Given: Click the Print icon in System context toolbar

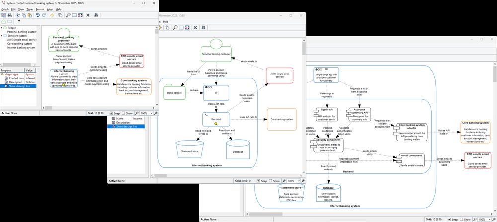Looking at the screenshot, I should (9, 15).
